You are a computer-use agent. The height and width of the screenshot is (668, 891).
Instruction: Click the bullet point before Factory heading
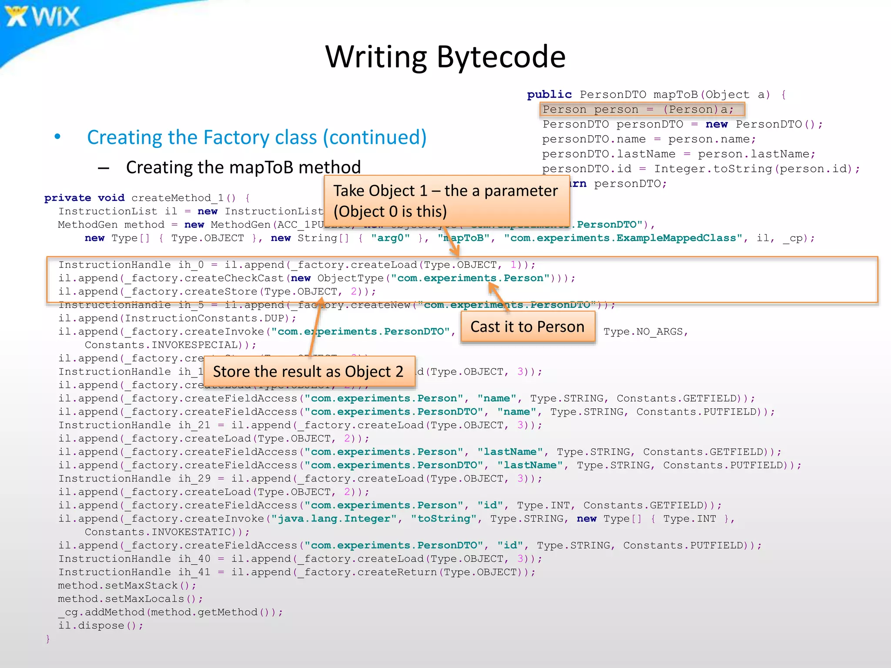(57, 137)
